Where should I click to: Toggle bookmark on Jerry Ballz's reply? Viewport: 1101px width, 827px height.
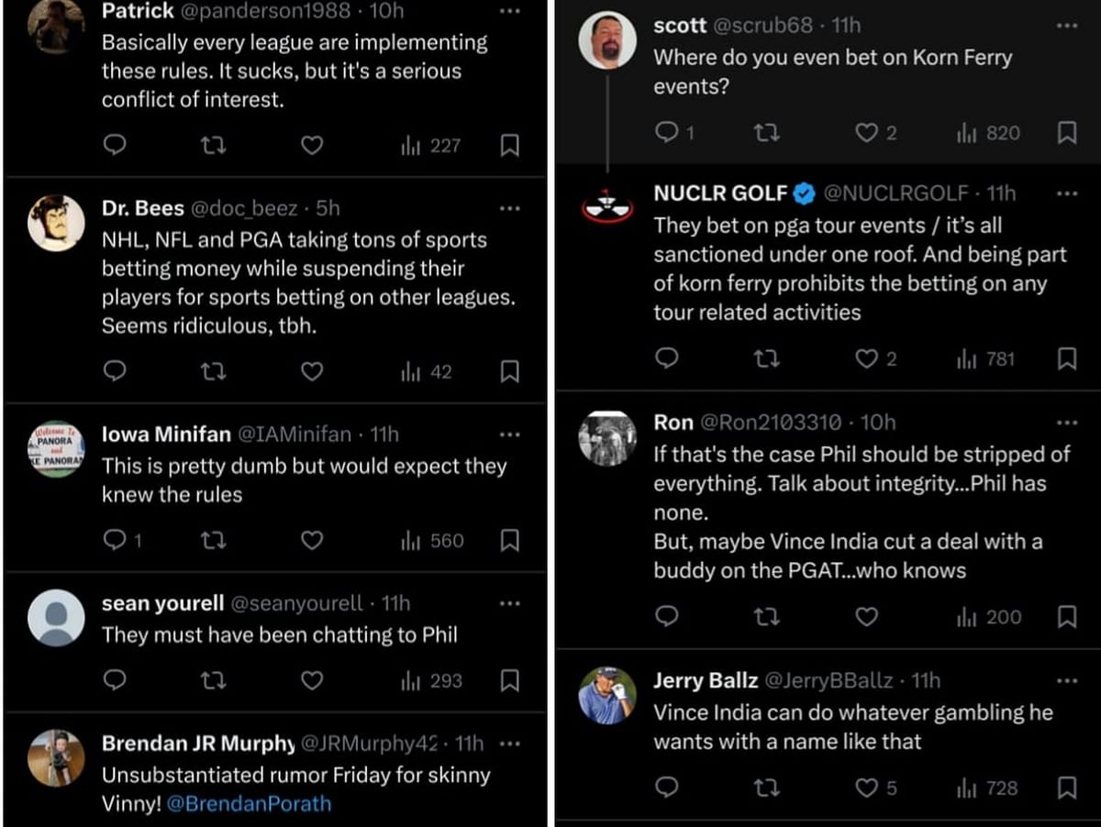click(1067, 788)
